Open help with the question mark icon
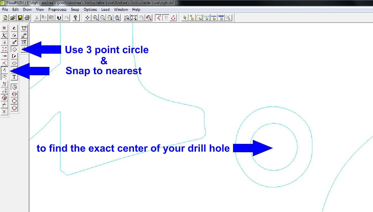 click(x=76, y=18)
